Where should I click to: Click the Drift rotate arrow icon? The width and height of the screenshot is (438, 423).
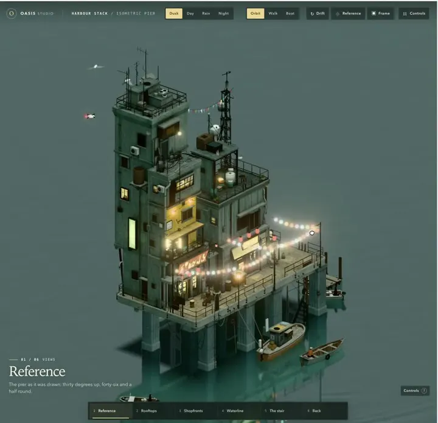pyautogui.click(x=312, y=13)
